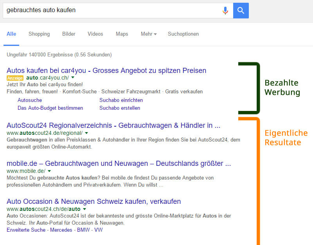Open 'Auto Occasion & Neuwagen Schweiz' result
This screenshot has height=245, width=313.
[x=94, y=201]
